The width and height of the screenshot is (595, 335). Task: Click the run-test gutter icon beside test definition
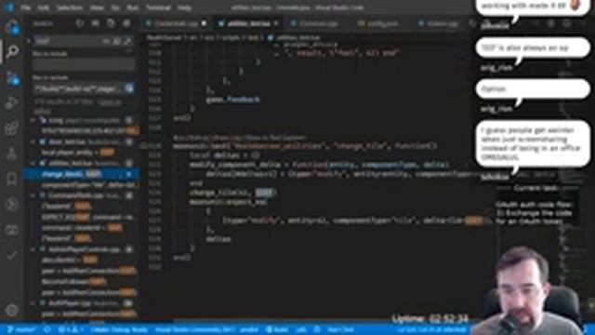(144, 146)
